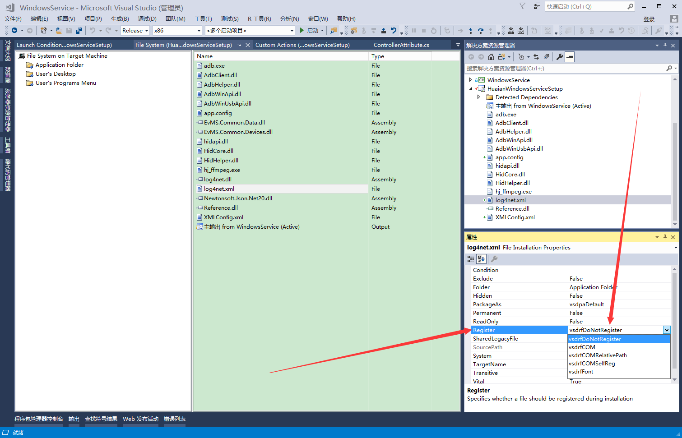
Task: Click the Navigate Backward toolbar icon
Action: [14, 31]
